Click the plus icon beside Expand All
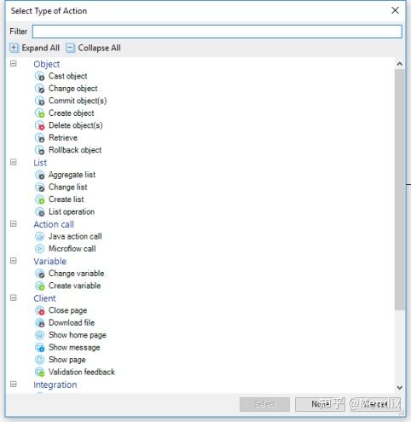The width and height of the screenshot is (411, 422). pos(14,48)
